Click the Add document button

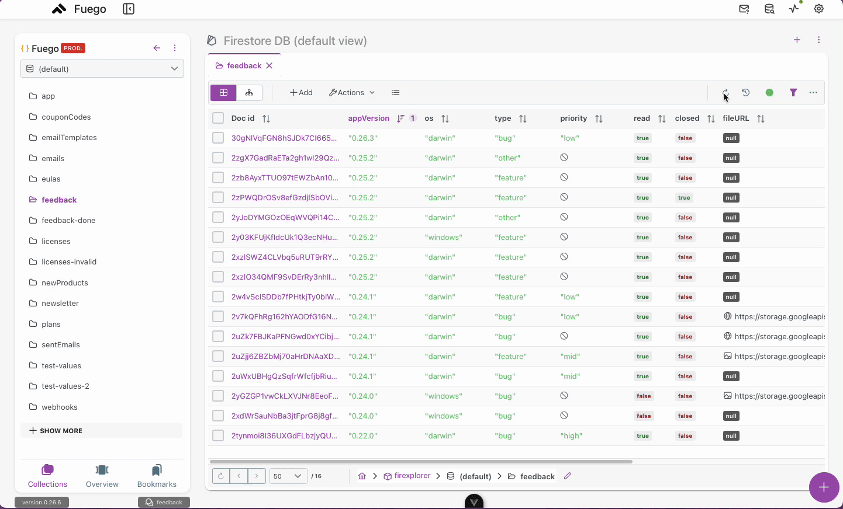[302, 92]
